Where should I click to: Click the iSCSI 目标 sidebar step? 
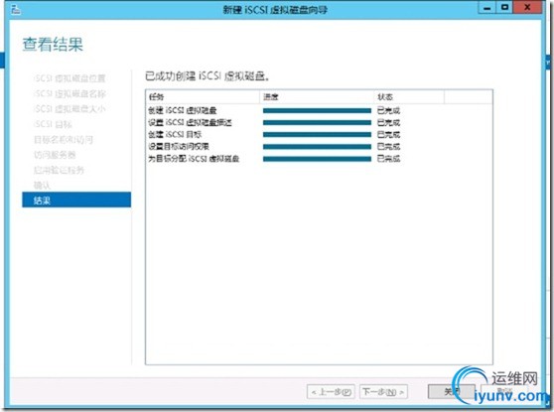tap(53, 124)
